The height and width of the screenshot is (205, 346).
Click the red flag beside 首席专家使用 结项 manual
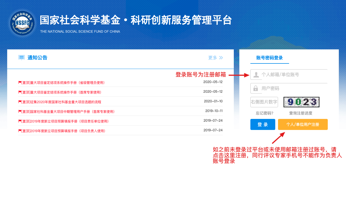point(20,92)
